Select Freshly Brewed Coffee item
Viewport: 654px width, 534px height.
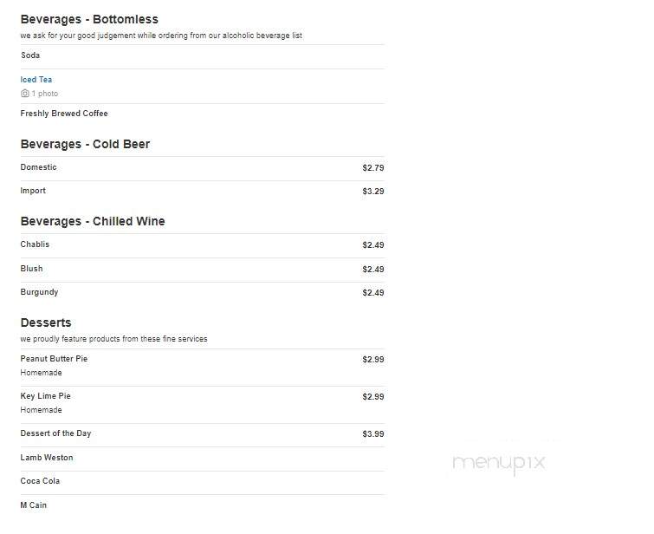64,114
